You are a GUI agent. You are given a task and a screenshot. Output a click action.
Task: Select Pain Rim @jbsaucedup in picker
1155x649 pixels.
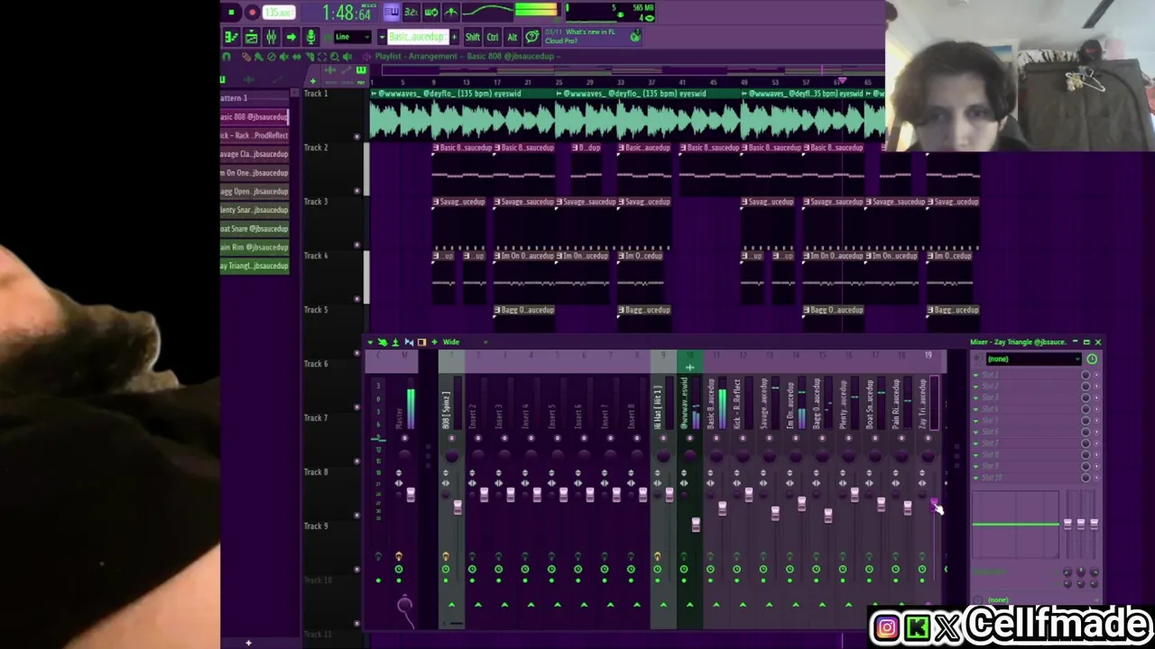tap(254, 247)
